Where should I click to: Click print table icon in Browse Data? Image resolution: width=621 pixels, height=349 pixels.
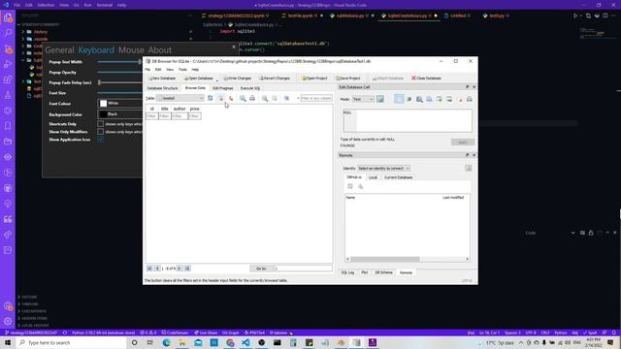click(252, 98)
